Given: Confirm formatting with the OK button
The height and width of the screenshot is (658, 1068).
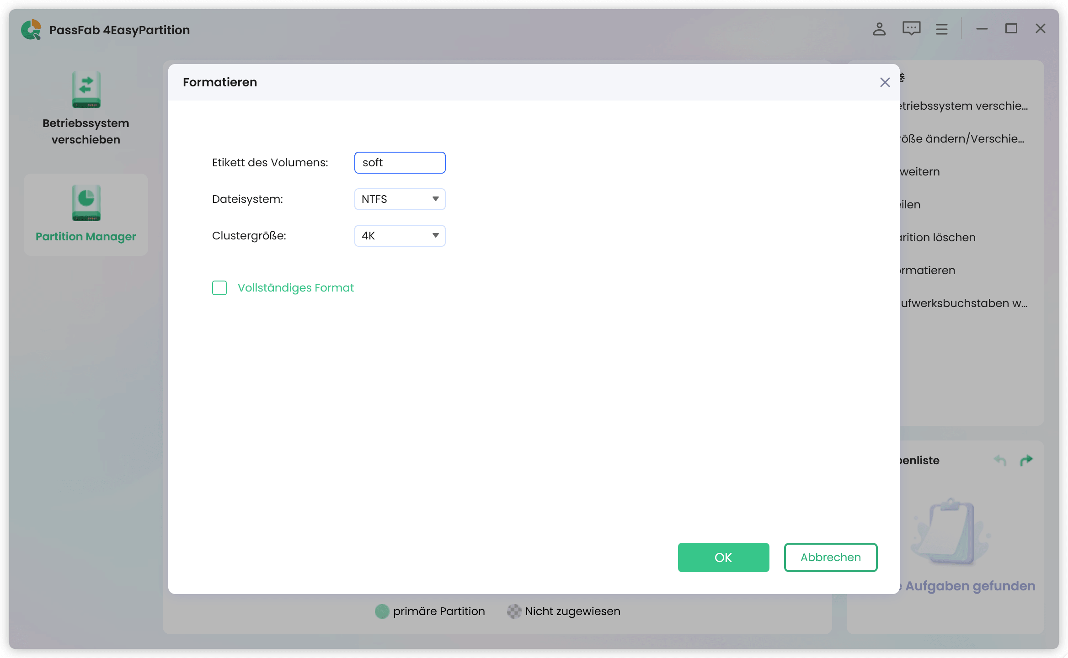Looking at the screenshot, I should click(723, 557).
